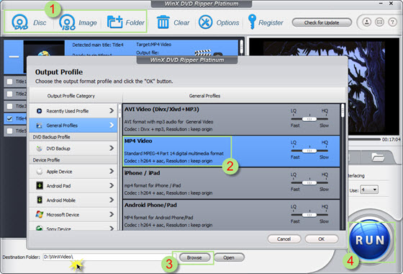Open the CPU Use dropdown
The image size is (403, 274).
[369, 190]
